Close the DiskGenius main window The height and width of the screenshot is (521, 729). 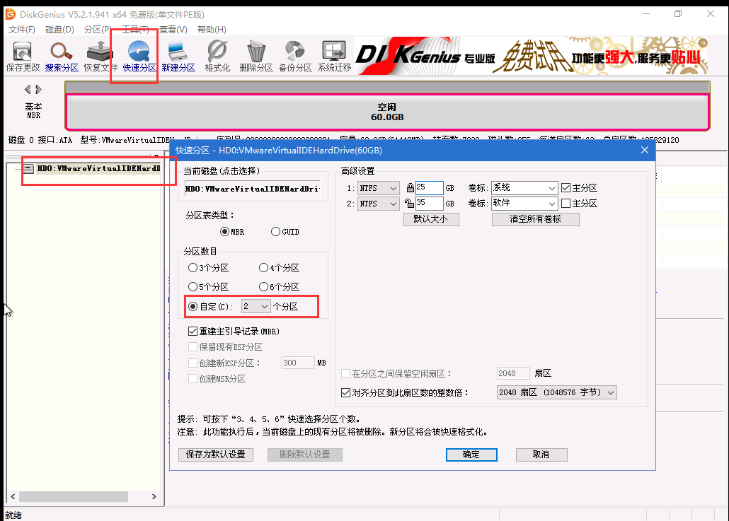point(711,14)
